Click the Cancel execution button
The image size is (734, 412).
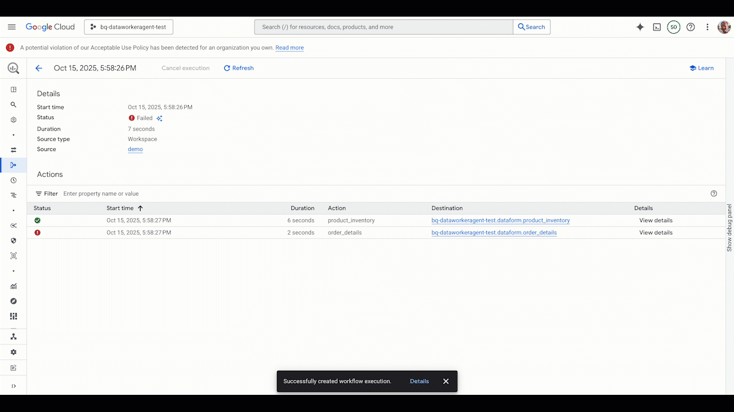(185, 68)
